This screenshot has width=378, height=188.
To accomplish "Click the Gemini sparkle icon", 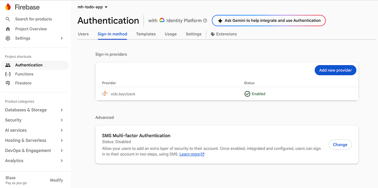I will point(220,21).
